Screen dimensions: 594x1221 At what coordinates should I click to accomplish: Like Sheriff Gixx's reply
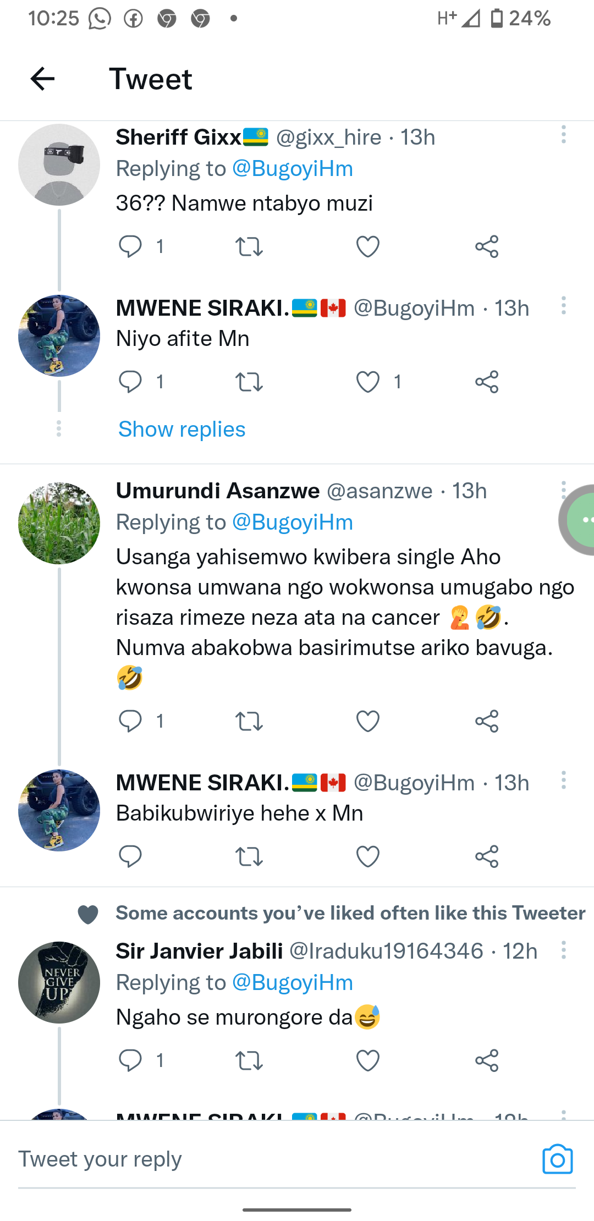367,246
